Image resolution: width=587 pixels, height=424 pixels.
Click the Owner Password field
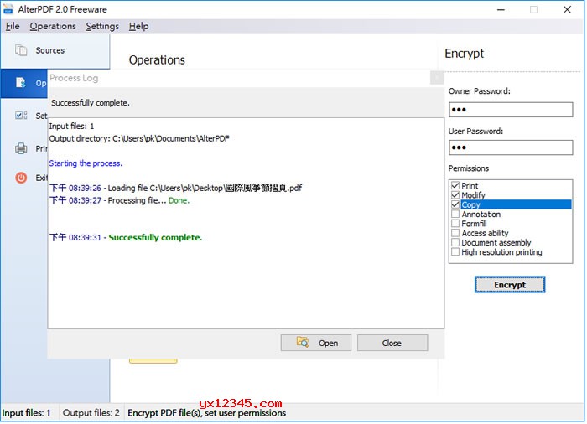511,110
